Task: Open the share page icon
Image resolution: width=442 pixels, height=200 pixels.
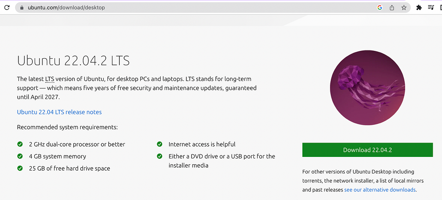Action: pos(392,7)
